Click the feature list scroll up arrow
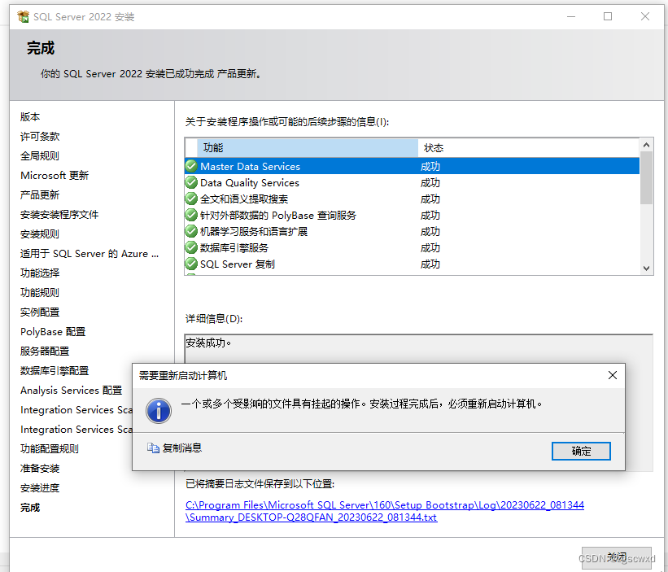The image size is (668, 572). coord(646,145)
